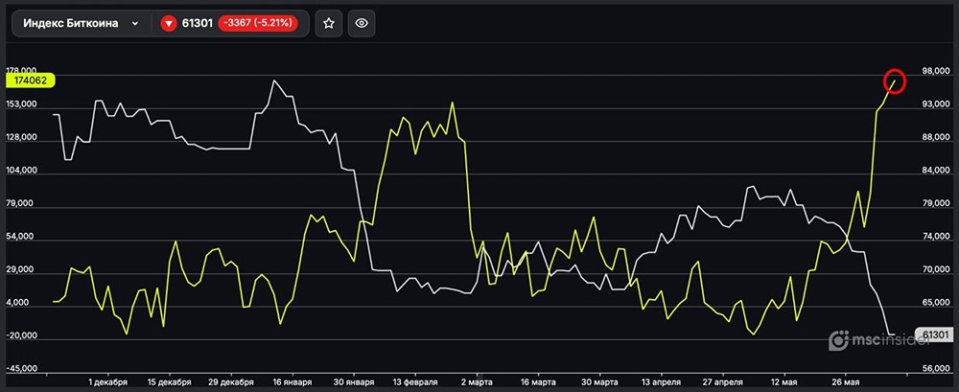959x392 pixels.
Task: Click the -45,000 left axis label
Action: tap(21, 369)
